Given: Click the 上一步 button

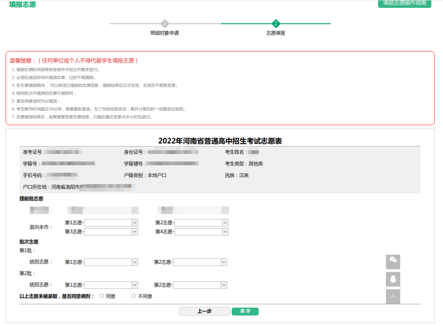Looking at the screenshot, I should (x=204, y=311).
